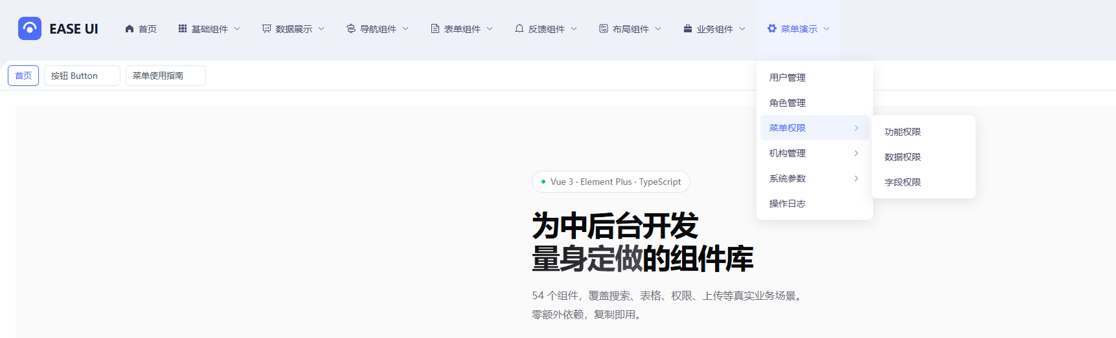
Task: Choose 数据权限 from the submenu
Action: point(924,157)
